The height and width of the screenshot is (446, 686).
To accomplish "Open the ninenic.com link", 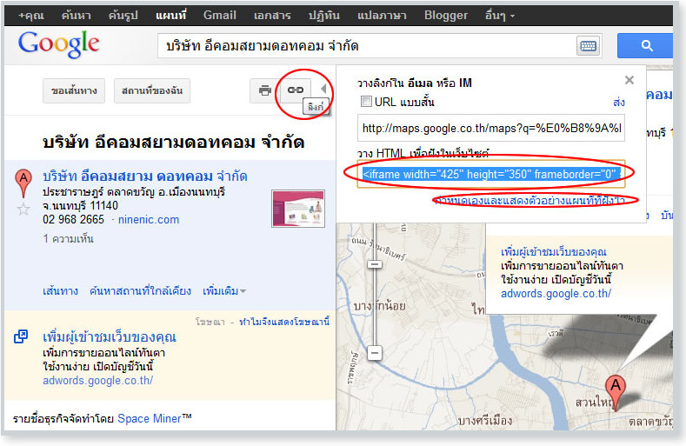I will pyautogui.click(x=149, y=219).
